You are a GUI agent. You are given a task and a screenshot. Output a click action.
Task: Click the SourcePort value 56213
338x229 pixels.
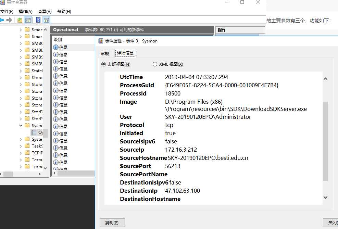click(x=173, y=166)
